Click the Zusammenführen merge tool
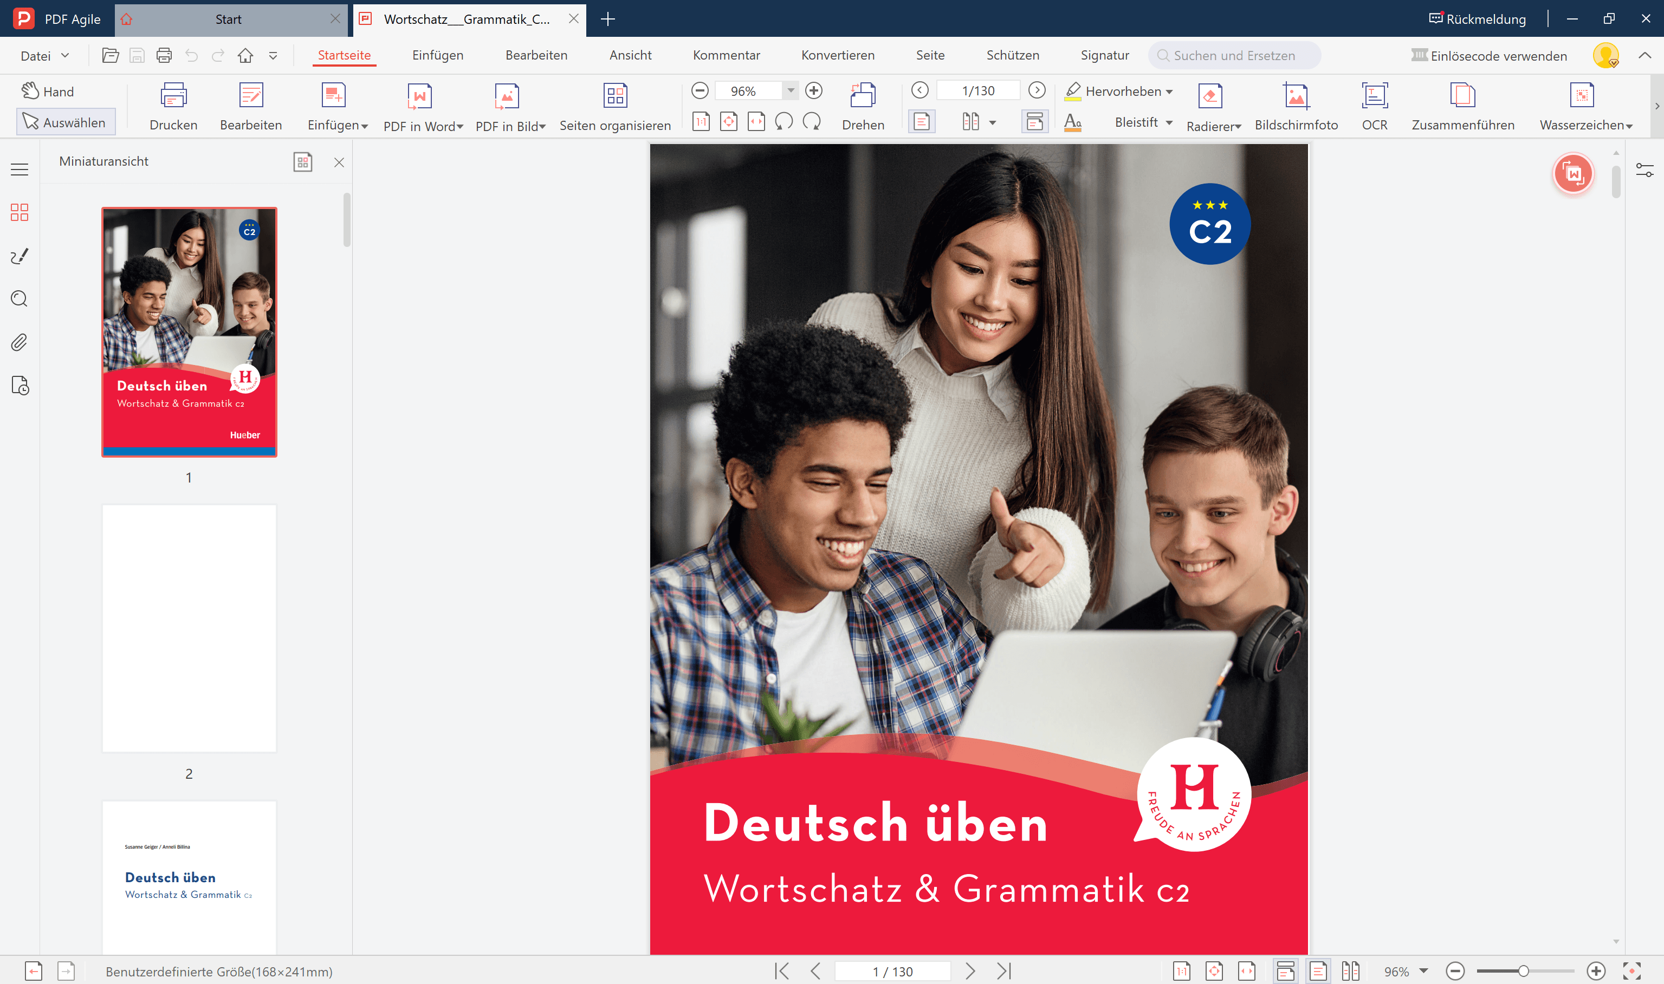The image size is (1664, 984). tap(1462, 106)
